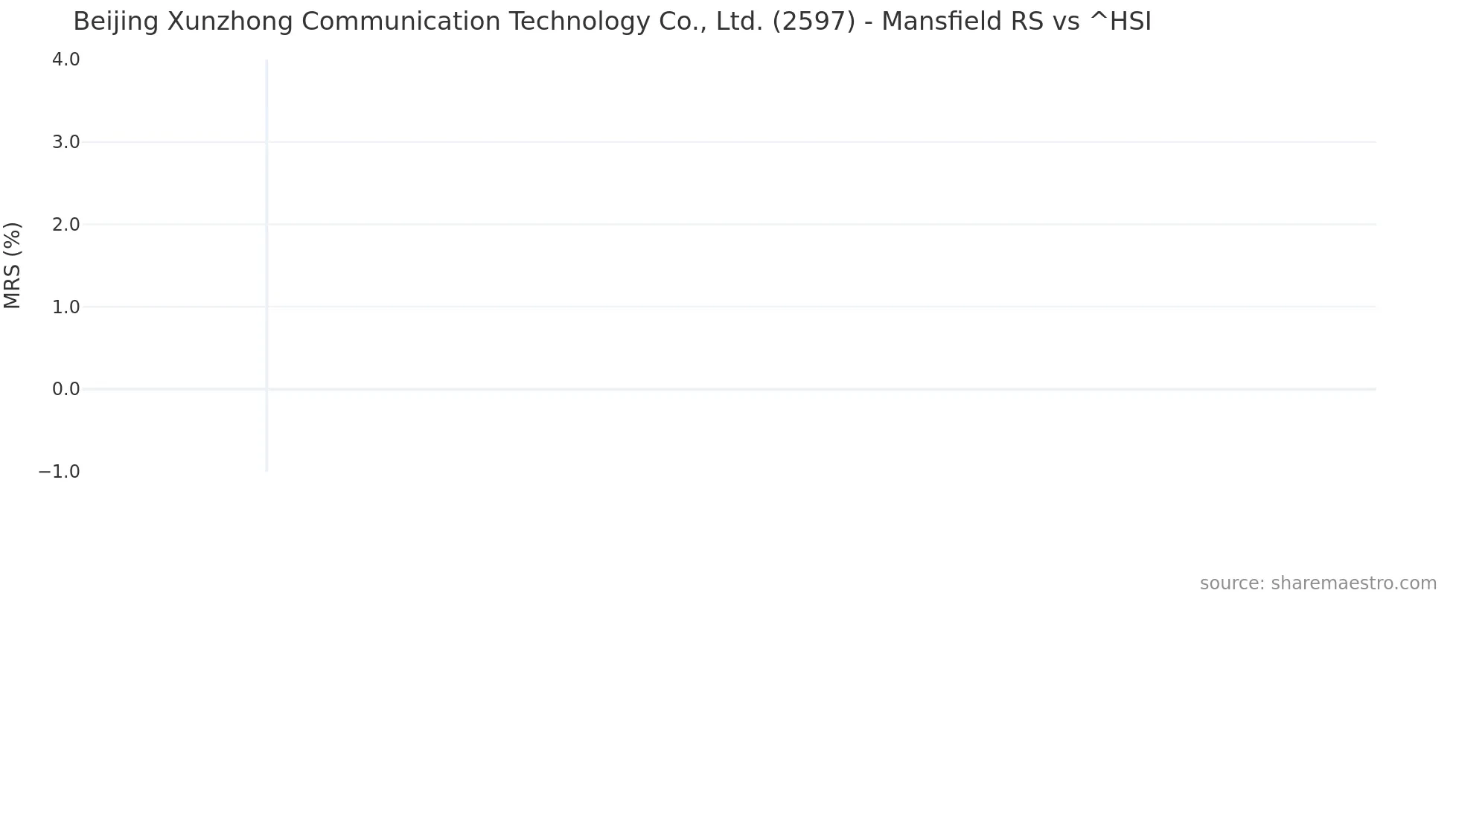This screenshot has height=820, width=1459.
Task: Click the 3.0 y-axis tick label
Action: (66, 142)
